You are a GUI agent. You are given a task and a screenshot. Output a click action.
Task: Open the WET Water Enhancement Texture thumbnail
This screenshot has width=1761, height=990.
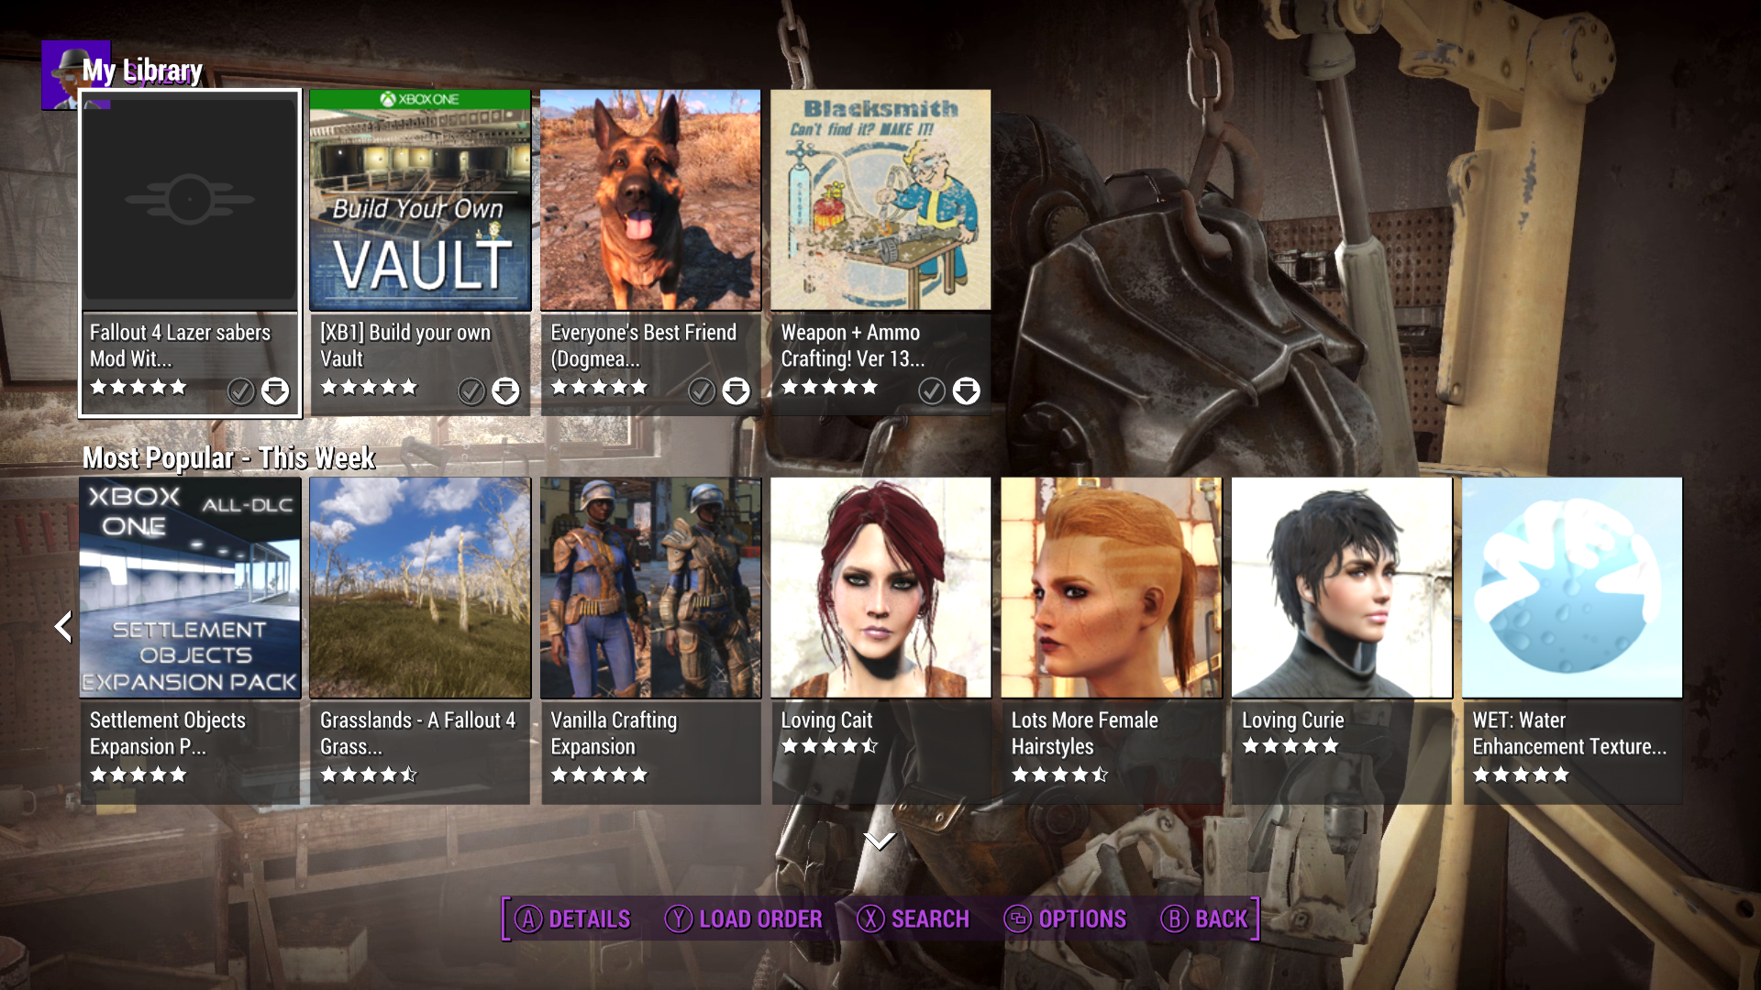point(1572,588)
